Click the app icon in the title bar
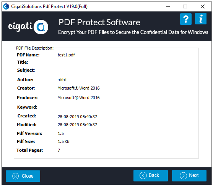The image size is (213, 186). [x=6, y=6]
